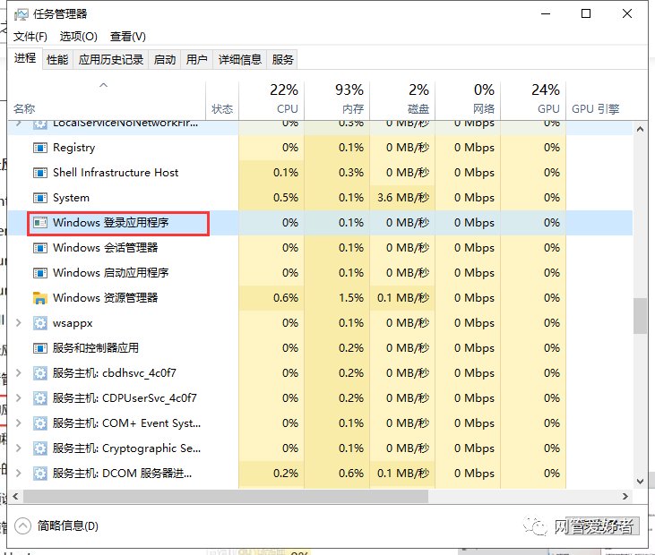Click the vertical scrollbar thumb
The width and height of the screenshot is (655, 555).
(x=640, y=316)
